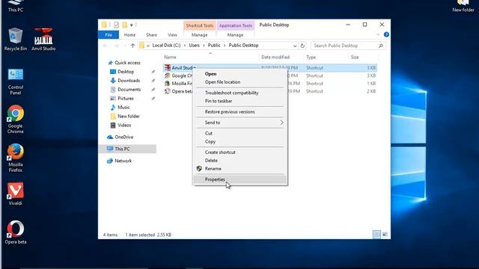
Task: Switch to details view icon
Action: [376, 234]
